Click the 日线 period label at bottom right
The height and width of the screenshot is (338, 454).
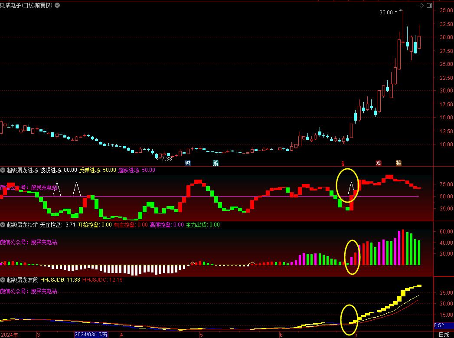tap(444, 335)
